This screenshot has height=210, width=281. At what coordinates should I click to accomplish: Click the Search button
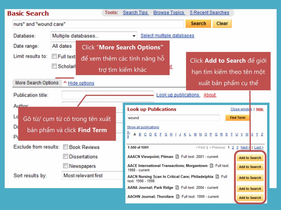[198, 24]
